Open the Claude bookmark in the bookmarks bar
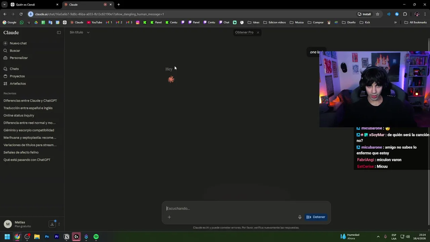The image size is (430, 242). [x=77, y=23]
